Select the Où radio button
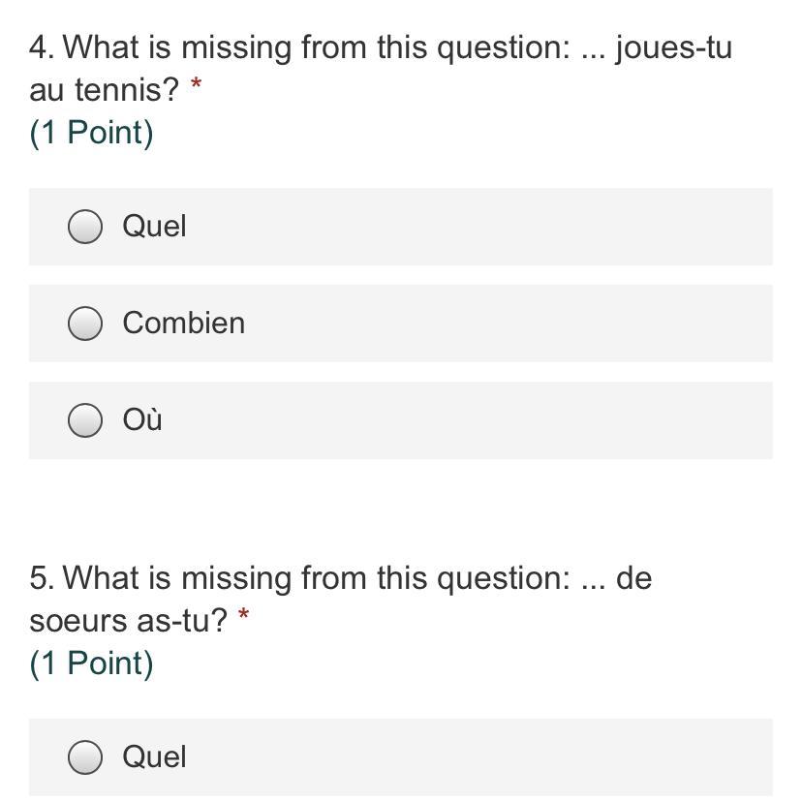Viewport: 802px width, 802px height. [x=85, y=420]
